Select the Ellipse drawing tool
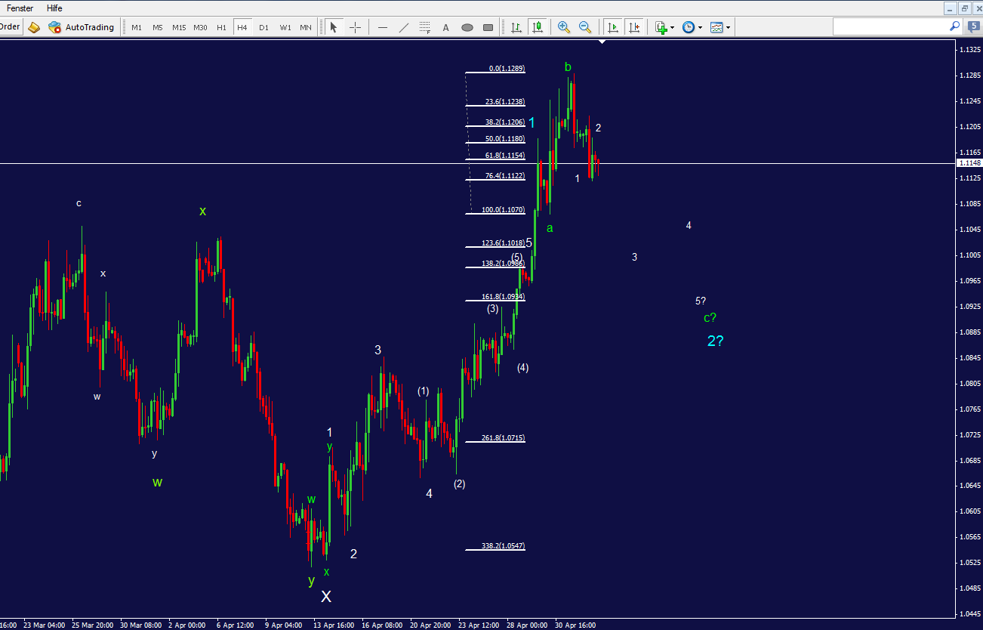The height and width of the screenshot is (630, 983). click(467, 27)
